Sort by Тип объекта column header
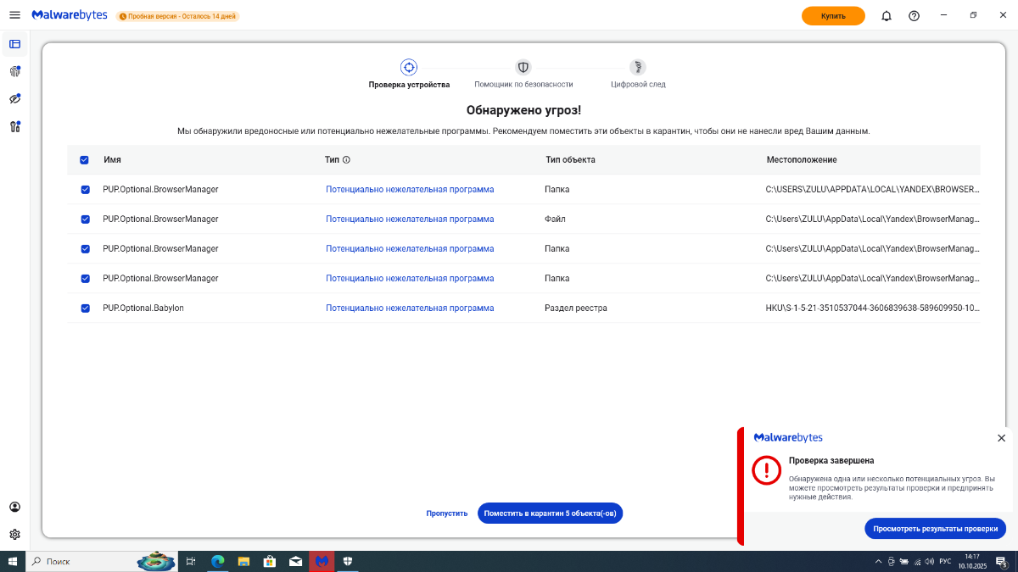This screenshot has height=572, width=1018. tap(570, 160)
